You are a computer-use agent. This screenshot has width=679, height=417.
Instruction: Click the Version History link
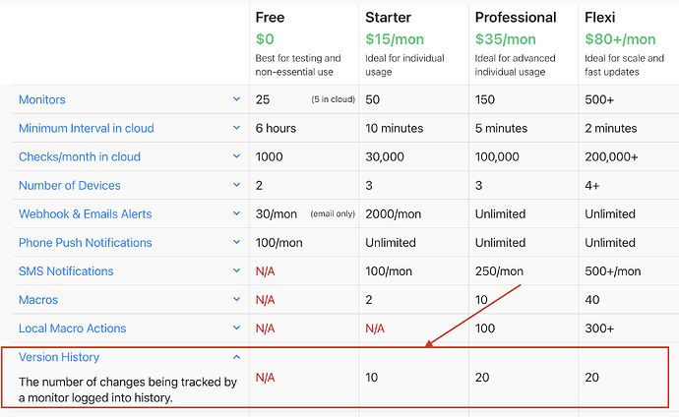click(58, 357)
